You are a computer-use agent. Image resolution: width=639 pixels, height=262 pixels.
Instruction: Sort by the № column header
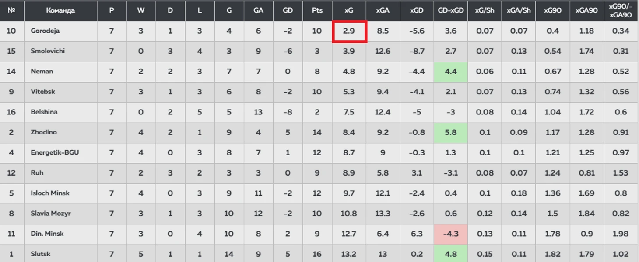pos(12,10)
